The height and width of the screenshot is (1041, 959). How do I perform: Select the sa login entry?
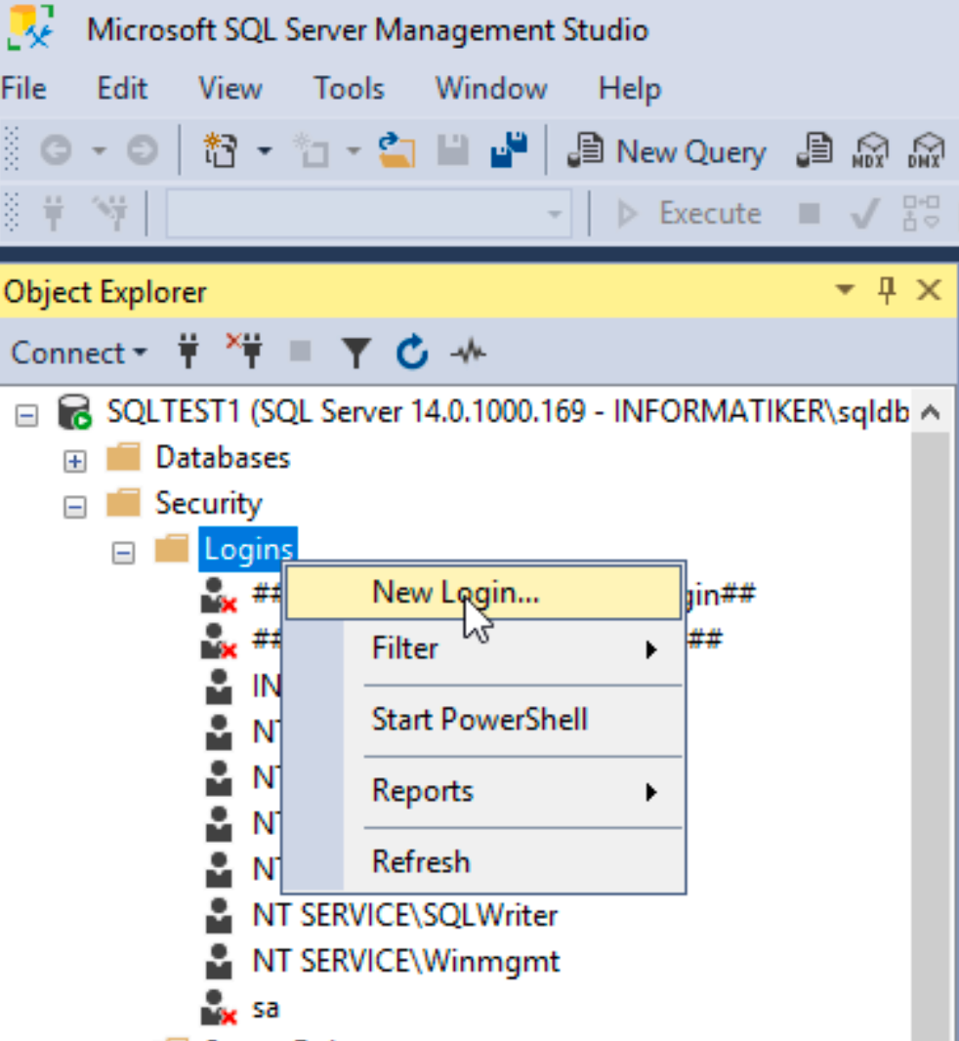[266, 1009]
